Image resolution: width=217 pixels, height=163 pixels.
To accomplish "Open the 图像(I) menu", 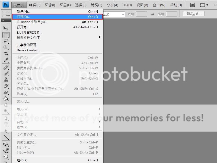I will (50, 5).
